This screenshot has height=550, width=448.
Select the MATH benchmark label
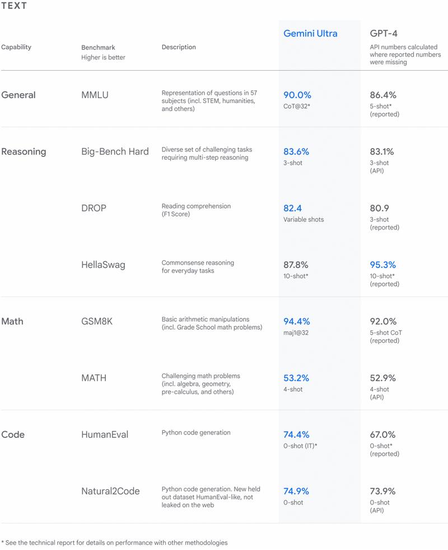(x=94, y=378)
